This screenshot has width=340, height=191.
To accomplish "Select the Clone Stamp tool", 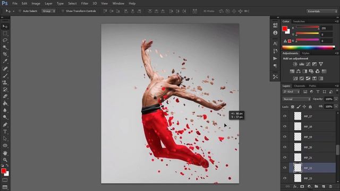I will click(5, 83).
